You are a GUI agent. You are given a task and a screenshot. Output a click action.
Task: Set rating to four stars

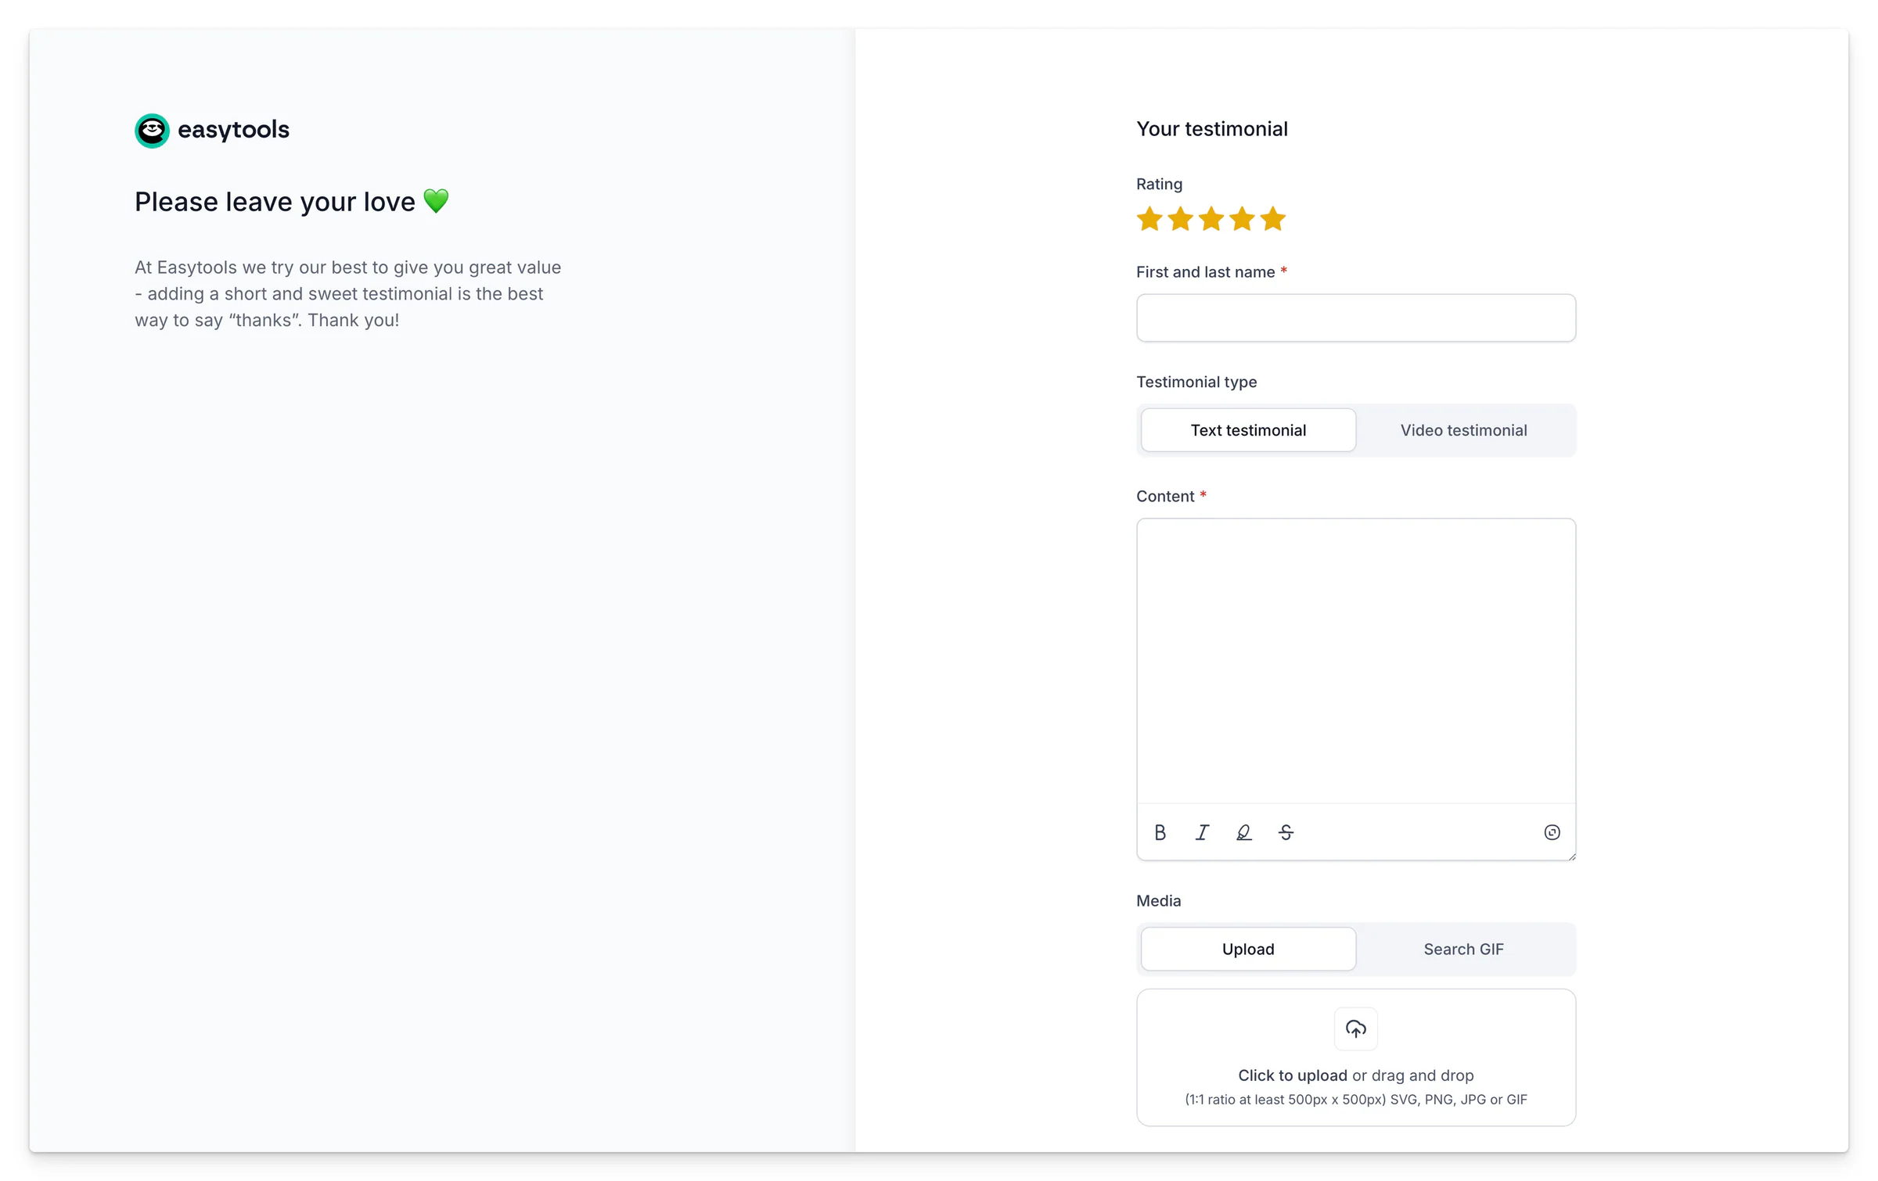[x=1242, y=219]
